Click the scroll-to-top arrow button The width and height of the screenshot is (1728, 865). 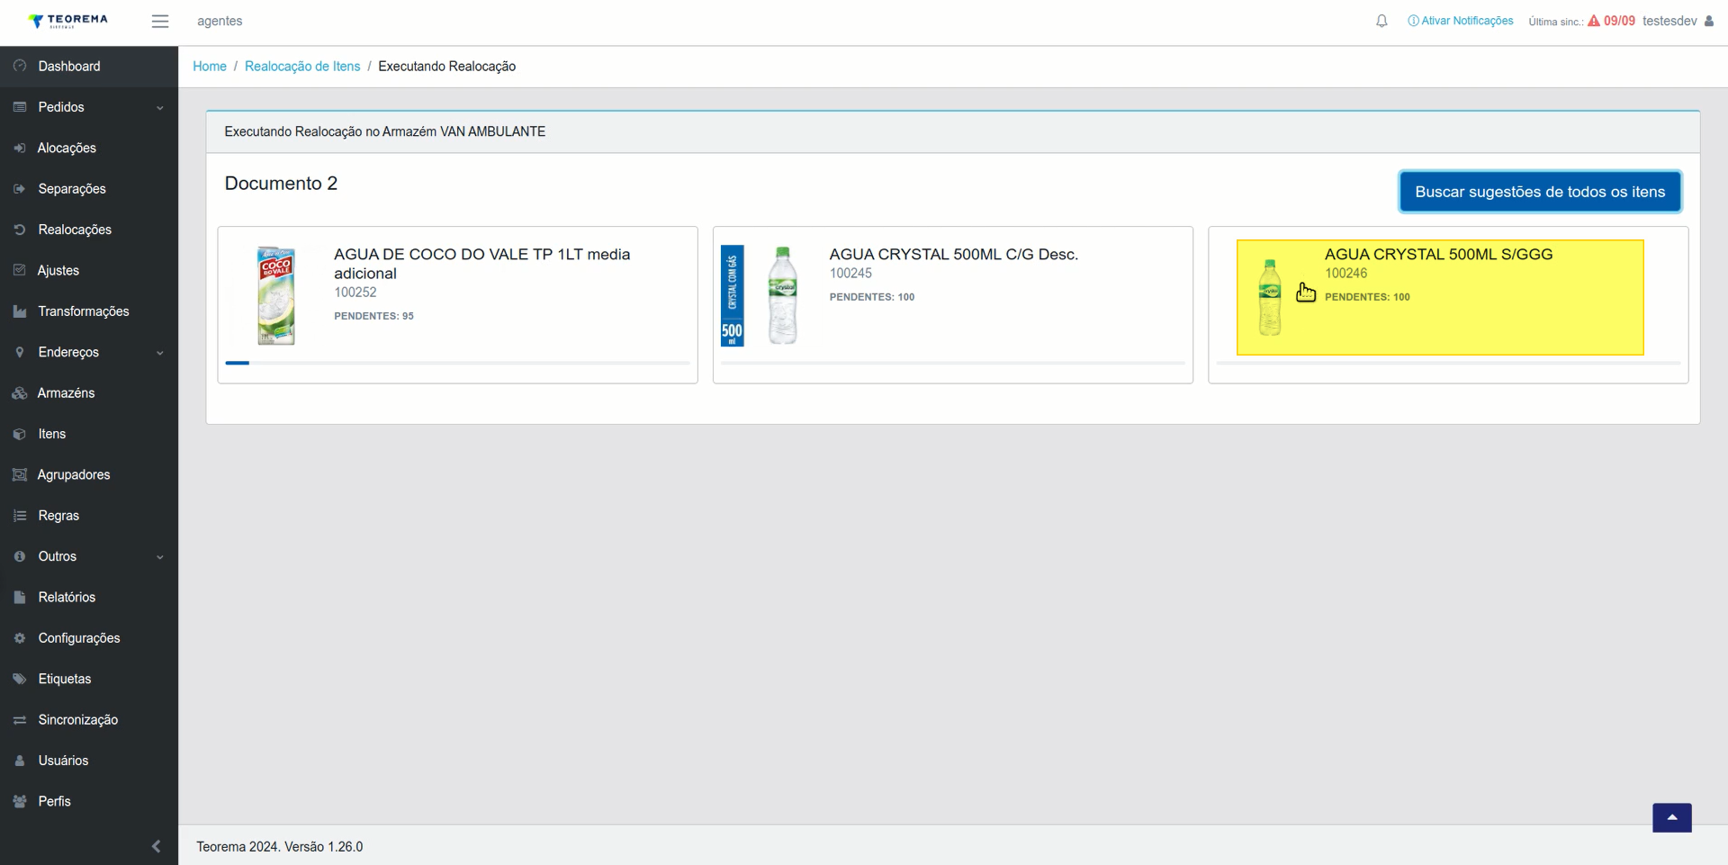point(1672,817)
